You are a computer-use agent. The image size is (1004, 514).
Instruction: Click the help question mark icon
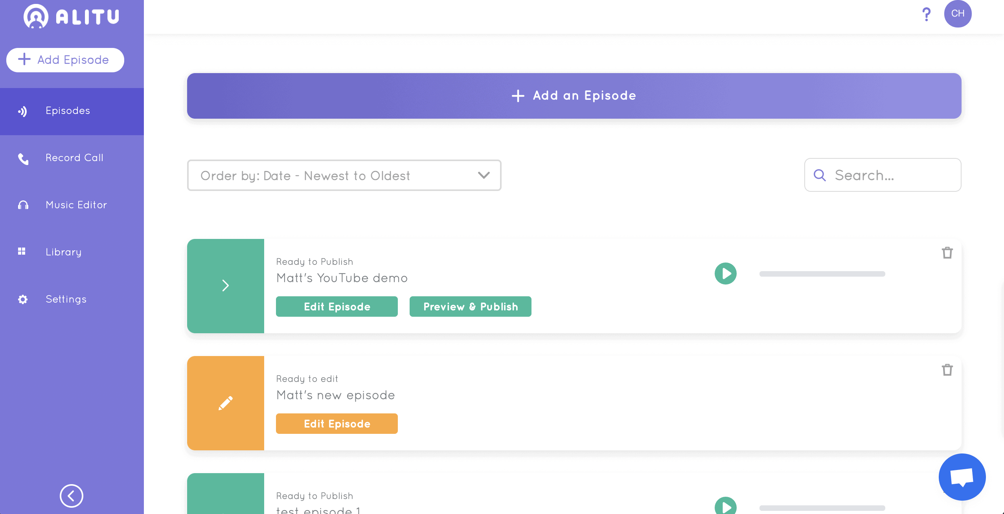926,15
